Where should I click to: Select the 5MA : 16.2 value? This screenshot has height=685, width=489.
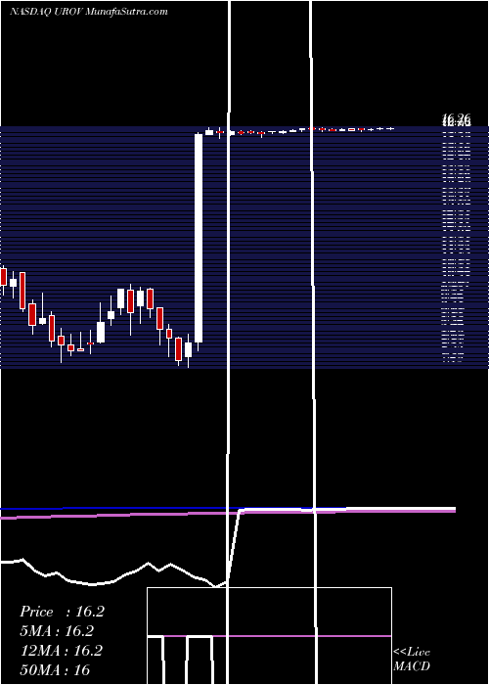[57, 631]
